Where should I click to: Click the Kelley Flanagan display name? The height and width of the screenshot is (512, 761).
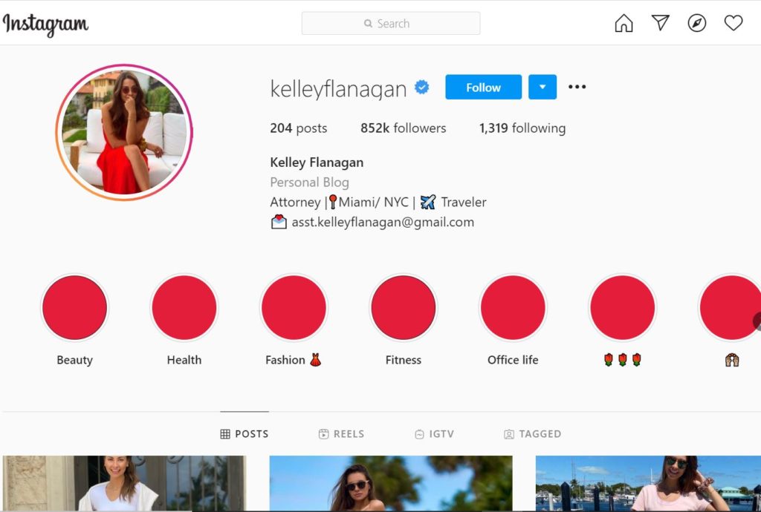pos(317,163)
